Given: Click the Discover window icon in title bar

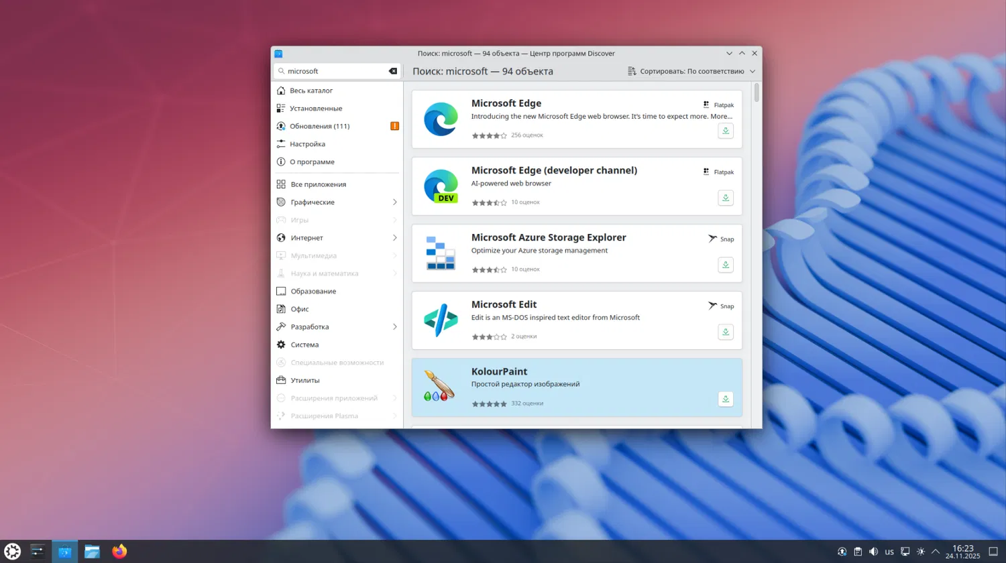Looking at the screenshot, I should (278, 54).
